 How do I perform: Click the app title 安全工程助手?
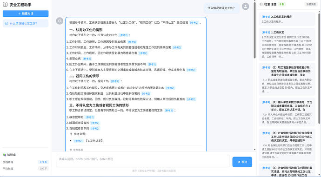point(20,5)
